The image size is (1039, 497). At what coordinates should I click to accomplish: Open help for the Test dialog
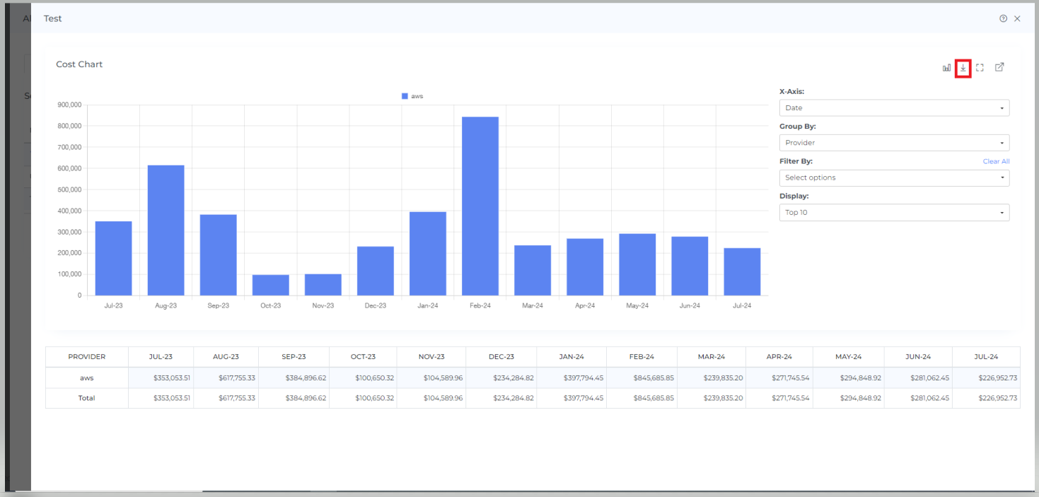[1003, 19]
